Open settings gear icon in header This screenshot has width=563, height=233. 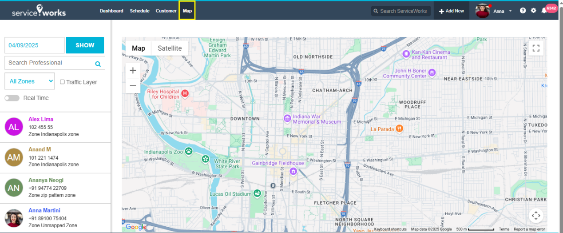(534, 11)
